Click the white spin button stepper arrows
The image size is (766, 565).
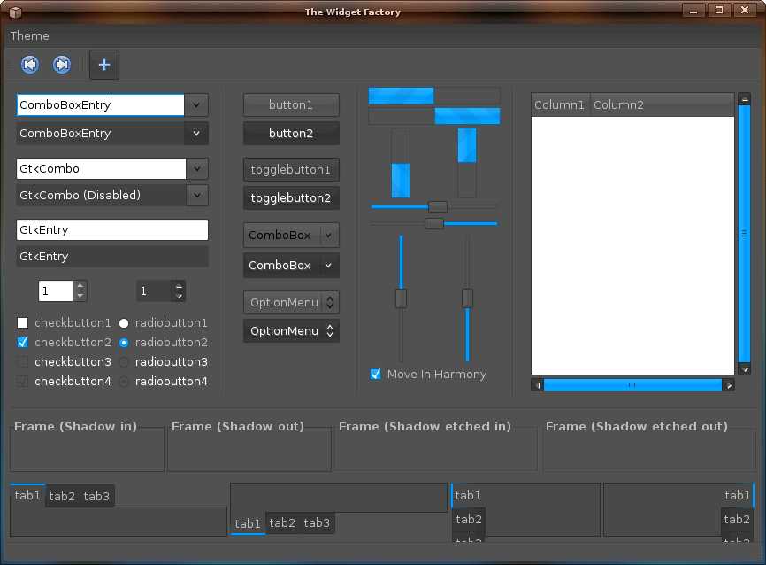[x=80, y=291]
